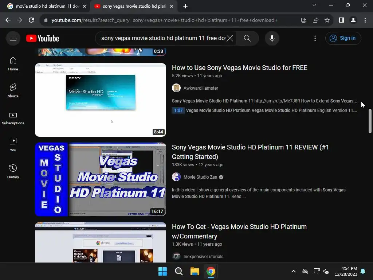Open the taskbar clock showing 4:54 PM
The height and width of the screenshot is (280, 373).
(346, 271)
